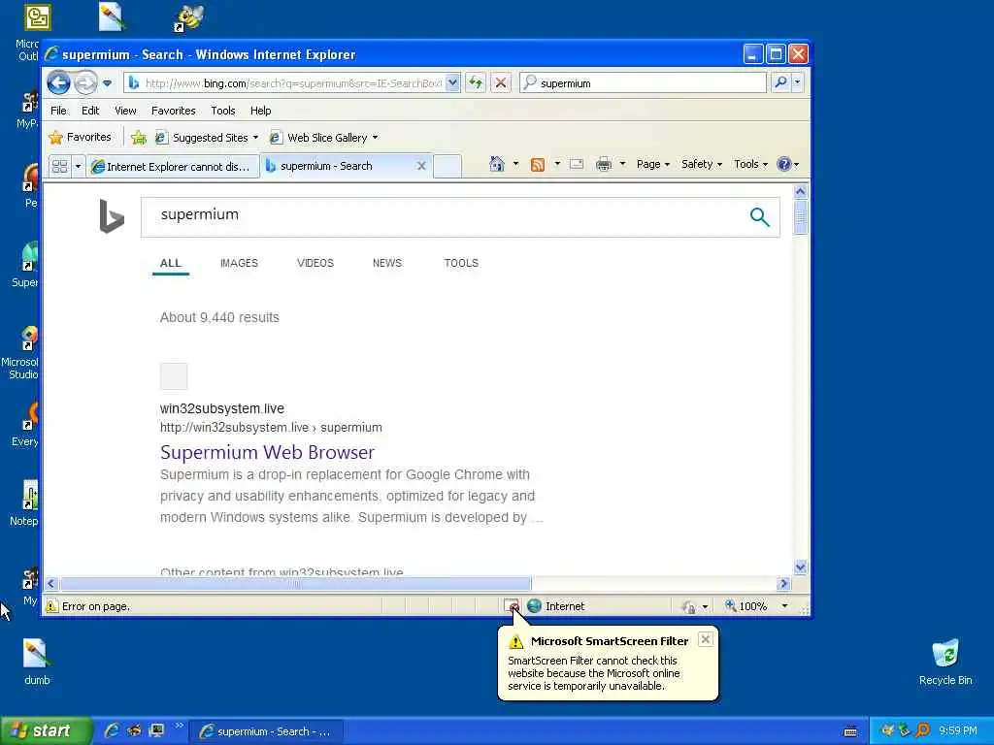This screenshot has height=745, width=994.
Task: Click the Error on page warning icon
Action: pyautogui.click(x=52, y=606)
